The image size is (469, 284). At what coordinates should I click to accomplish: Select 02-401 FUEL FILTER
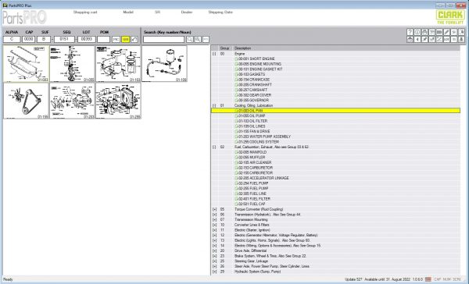[x=254, y=199]
